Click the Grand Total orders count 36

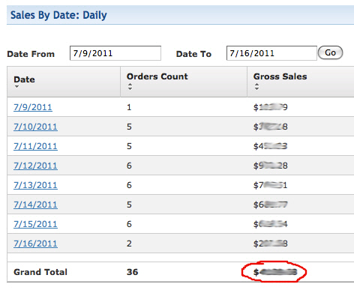coord(132,272)
